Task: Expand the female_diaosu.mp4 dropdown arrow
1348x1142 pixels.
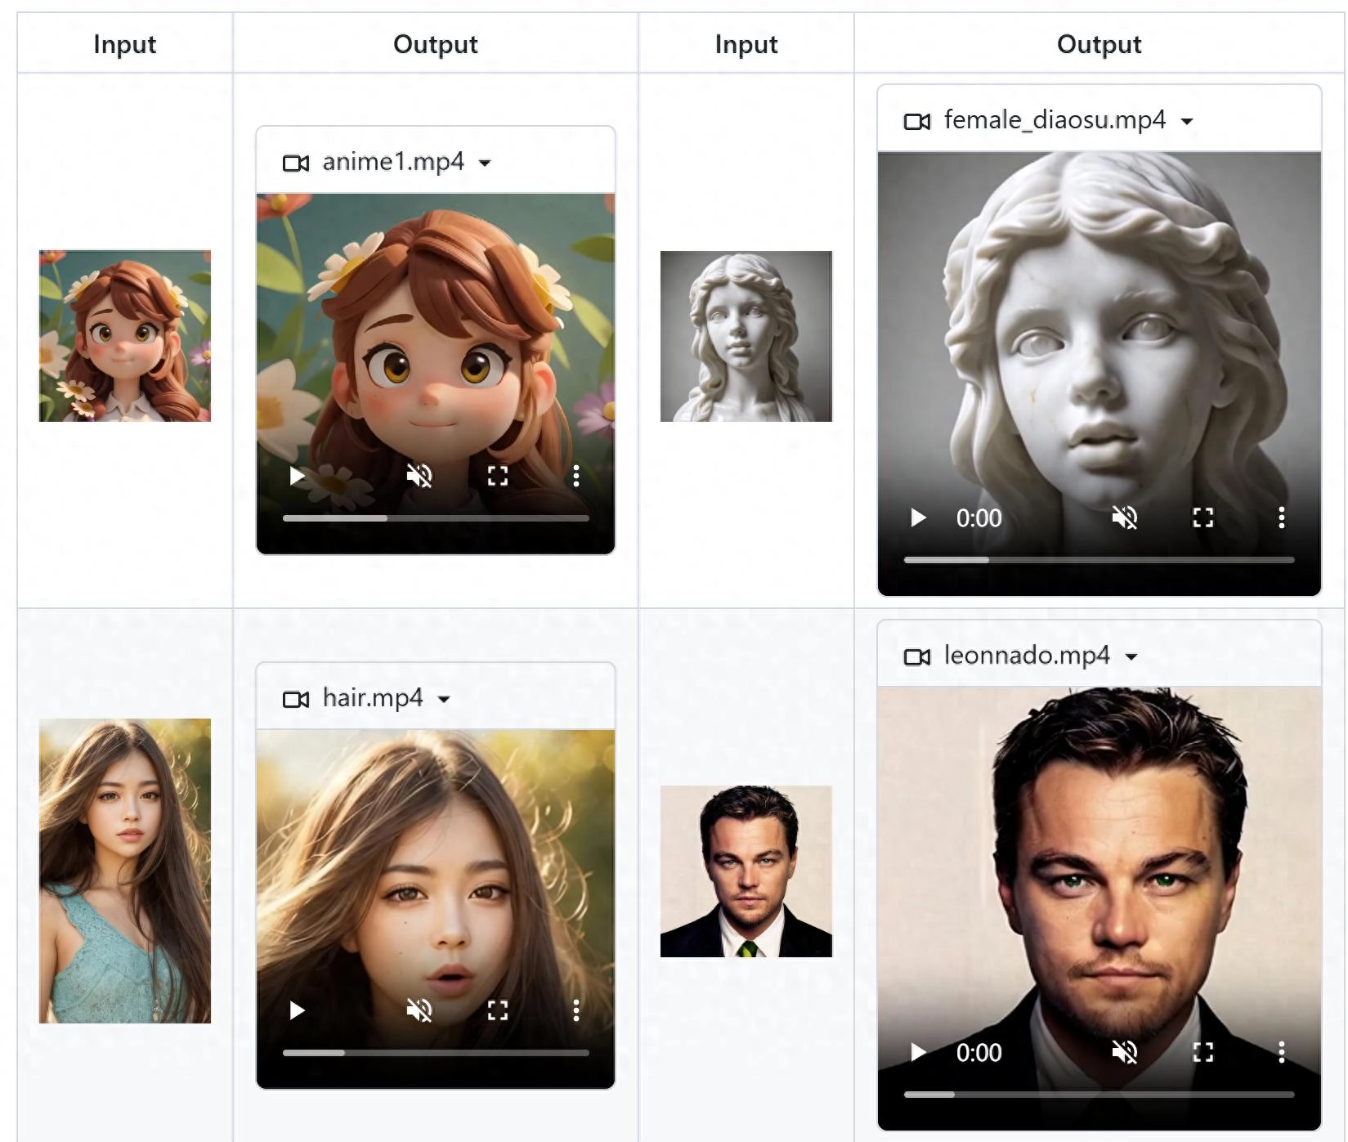Action: (1187, 121)
